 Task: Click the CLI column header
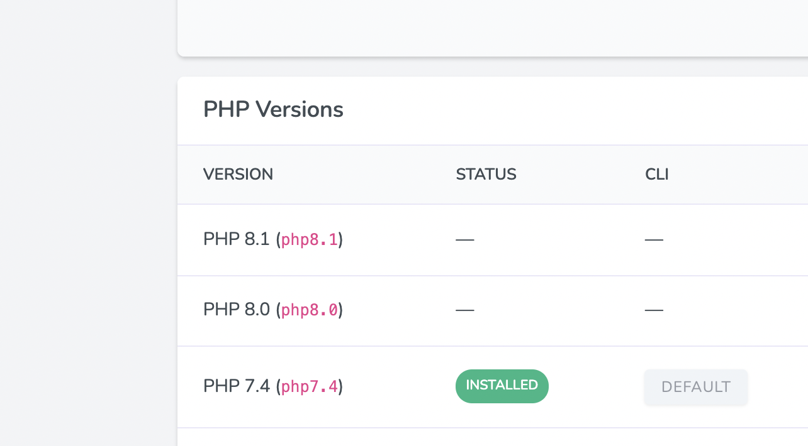coord(656,175)
